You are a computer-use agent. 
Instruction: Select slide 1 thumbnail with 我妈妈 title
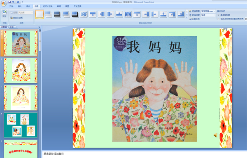click(21, 43)
